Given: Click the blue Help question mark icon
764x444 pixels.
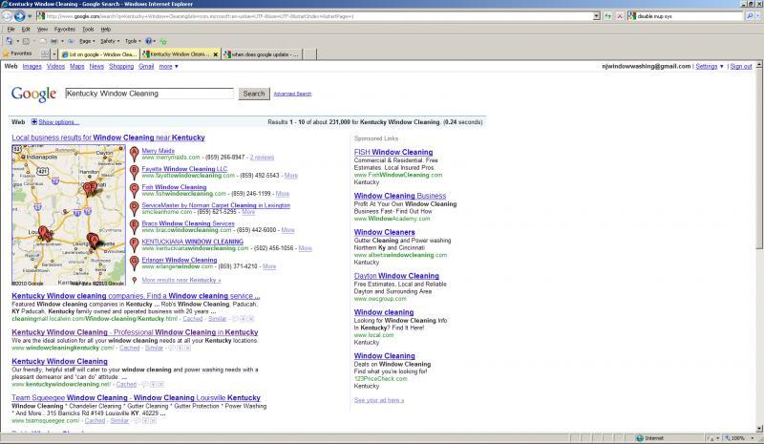Looking at the screenshot, I should 149,41.
